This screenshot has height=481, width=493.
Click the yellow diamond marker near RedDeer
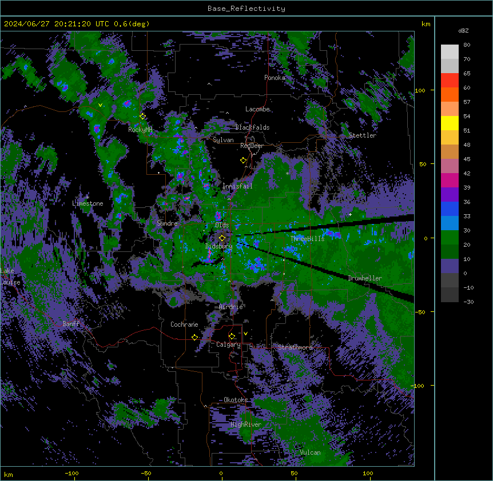click(x=243, y=161)
